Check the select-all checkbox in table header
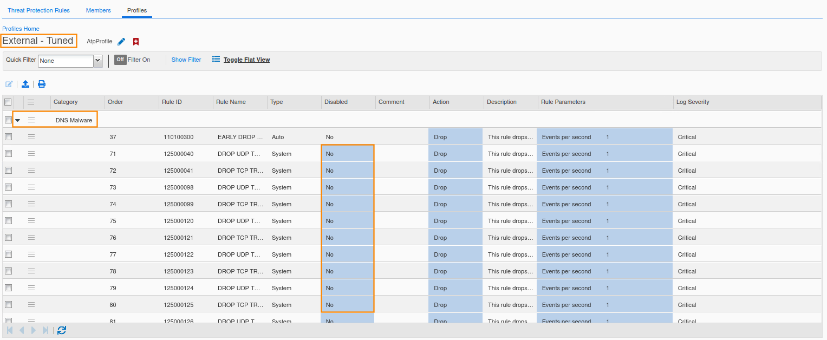This screenshot has width=827, height=340. pyautogui.click(x=8, y=102)
